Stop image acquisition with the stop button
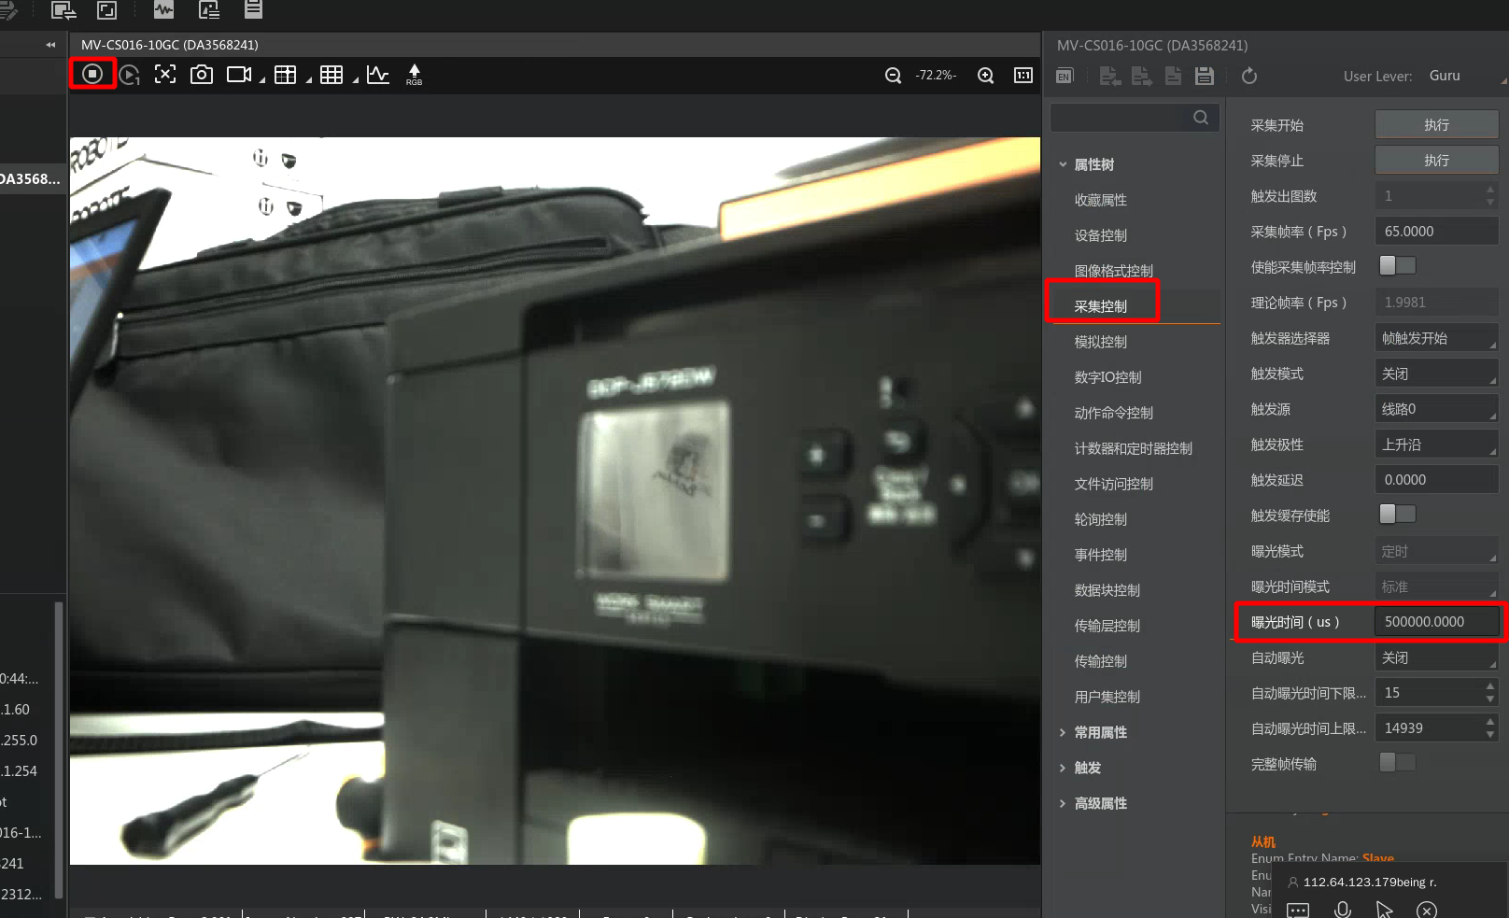Image resolution: width=1509 pixels, height=918 pixels. click(x=92, y=74)
